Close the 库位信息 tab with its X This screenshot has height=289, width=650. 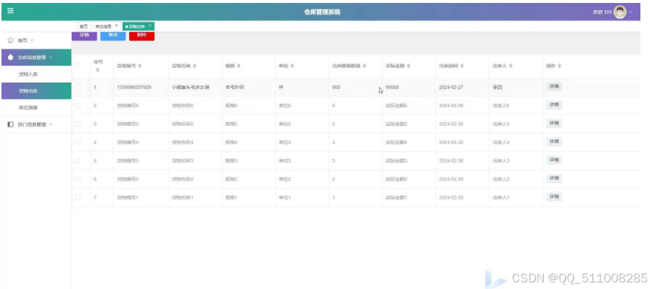click(x=117, y=26)
